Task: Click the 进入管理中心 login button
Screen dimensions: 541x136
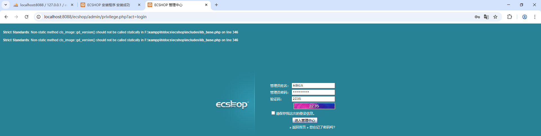Action: [x=305, y=120]
